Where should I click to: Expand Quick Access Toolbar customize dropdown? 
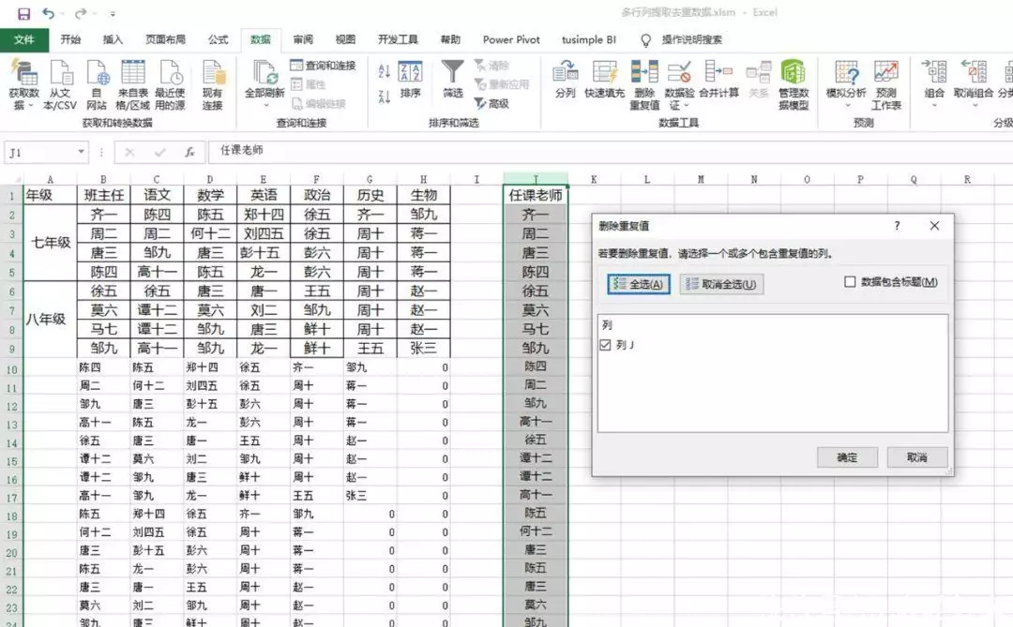point(113,13)
